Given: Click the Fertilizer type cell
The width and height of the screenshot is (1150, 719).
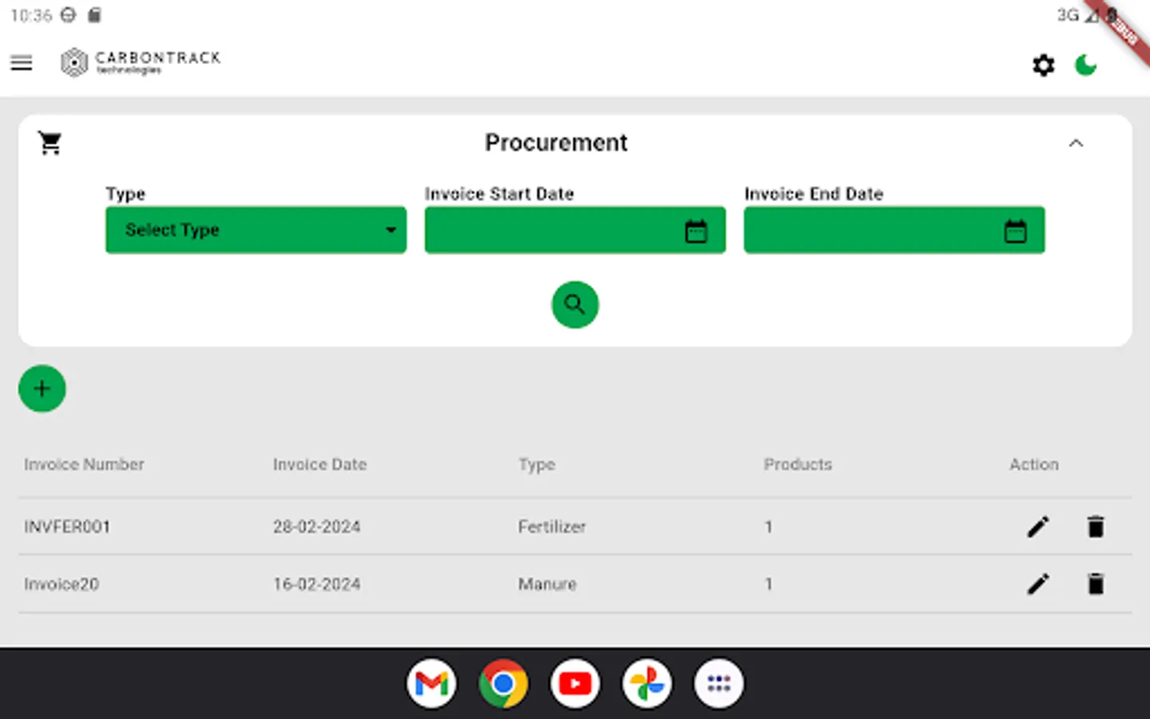Looking at the screenshot, I should tap(552, 526).
